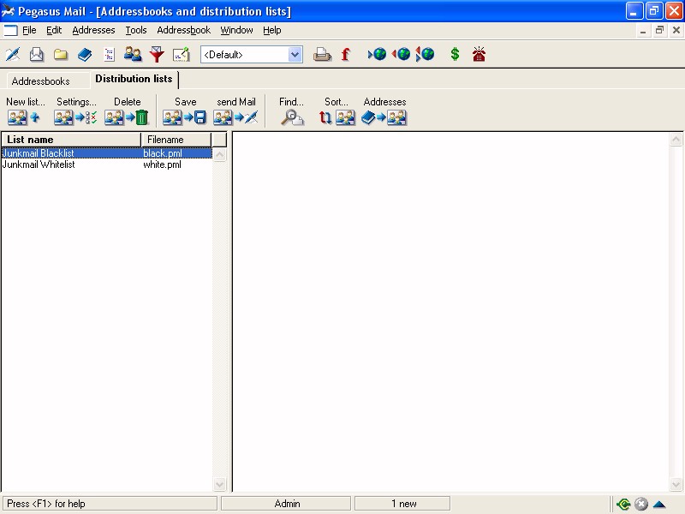
Task: Open the mail filtering funnel icon
Action: pos(157,55)
